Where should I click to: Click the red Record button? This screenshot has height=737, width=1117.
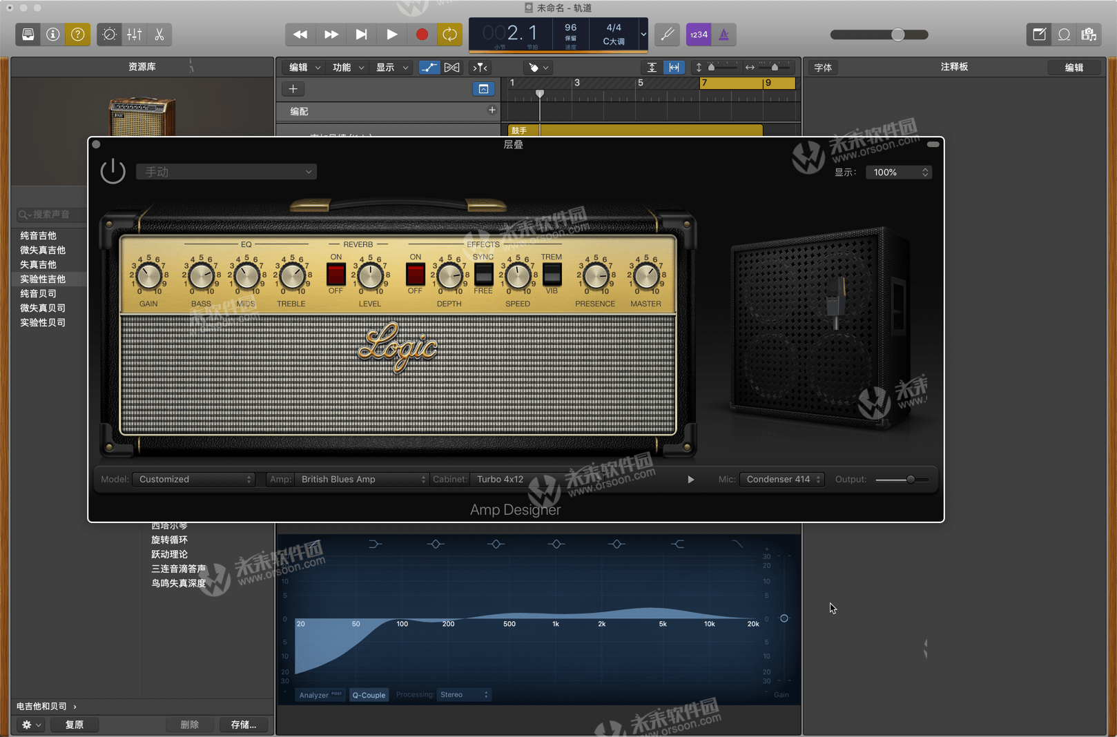pyautogui.click(x=422, y=35)
